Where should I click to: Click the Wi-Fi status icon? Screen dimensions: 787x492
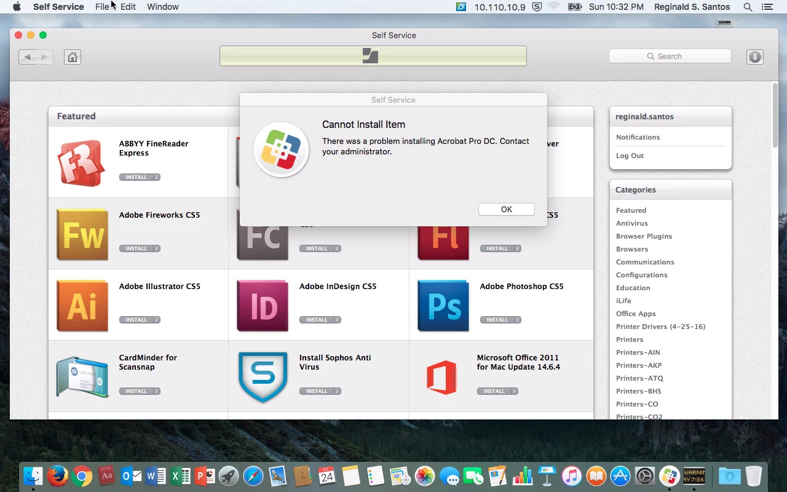click(553, 7)
